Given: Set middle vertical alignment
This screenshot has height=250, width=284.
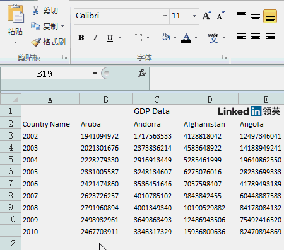Looking at the screenshot, I should (x=256, y=16).
